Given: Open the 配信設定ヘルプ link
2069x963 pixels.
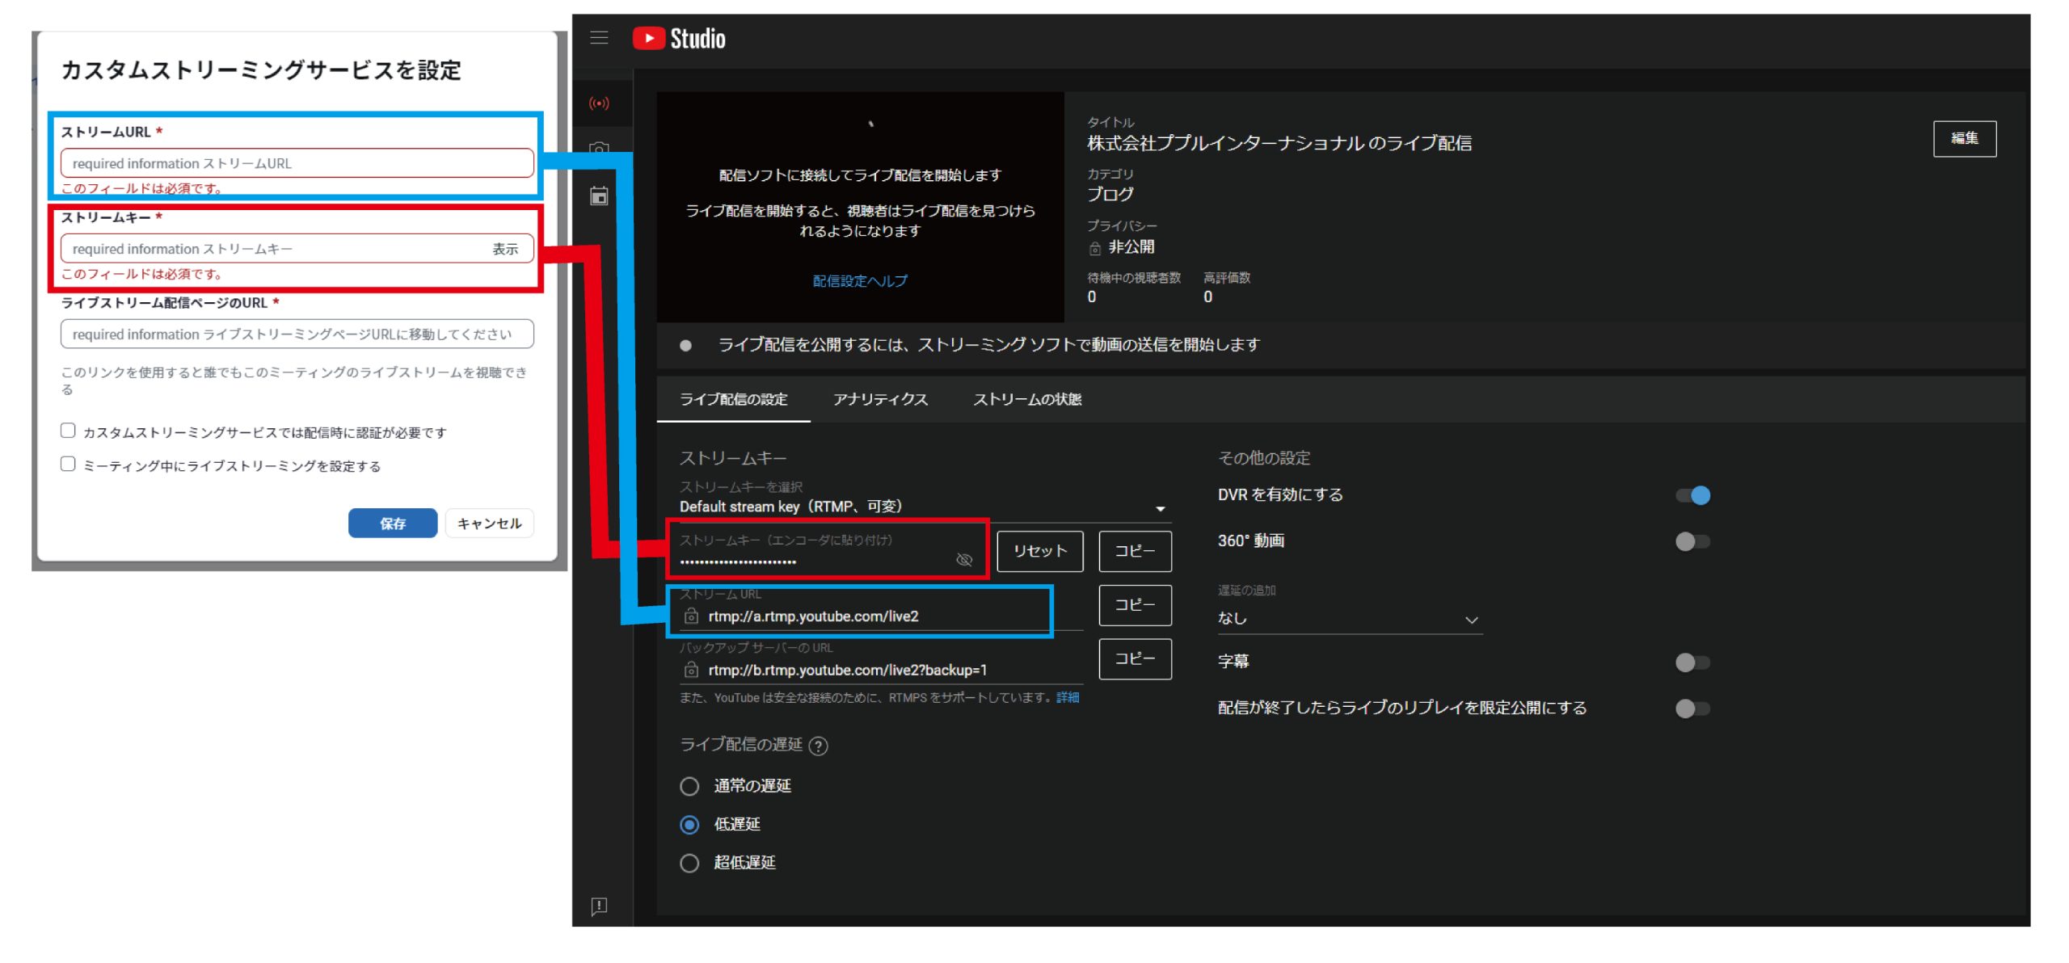Looking at the screenshot, I should (860, 281).
